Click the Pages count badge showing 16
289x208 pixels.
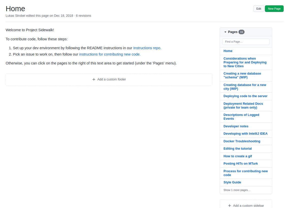point(241,32)
